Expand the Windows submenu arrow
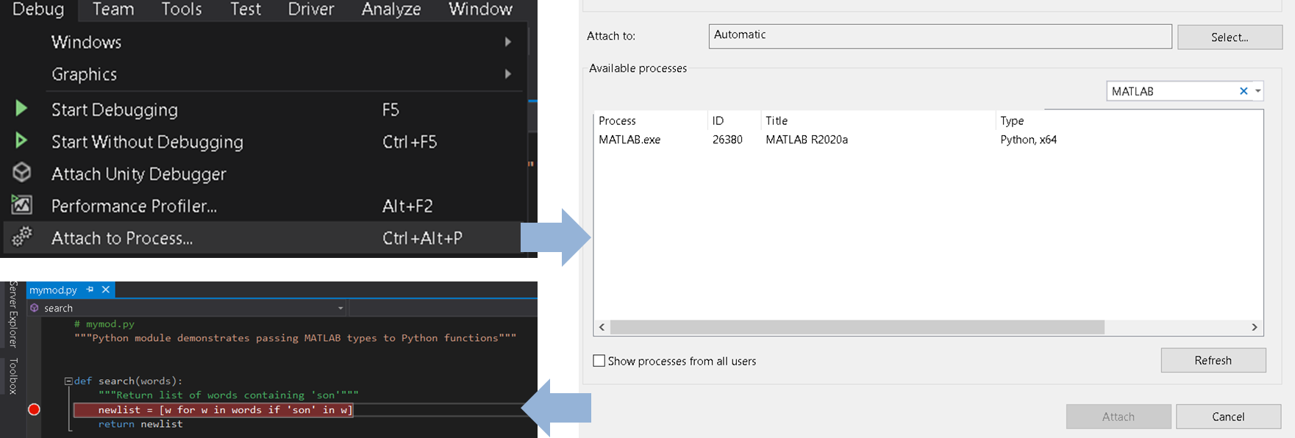The height and width of the screenshot is (438, 1295). 507,42
